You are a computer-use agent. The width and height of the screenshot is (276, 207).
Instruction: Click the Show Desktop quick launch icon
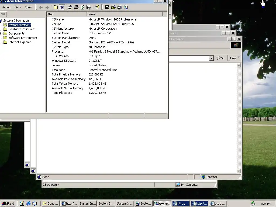[x=22, y=203]
